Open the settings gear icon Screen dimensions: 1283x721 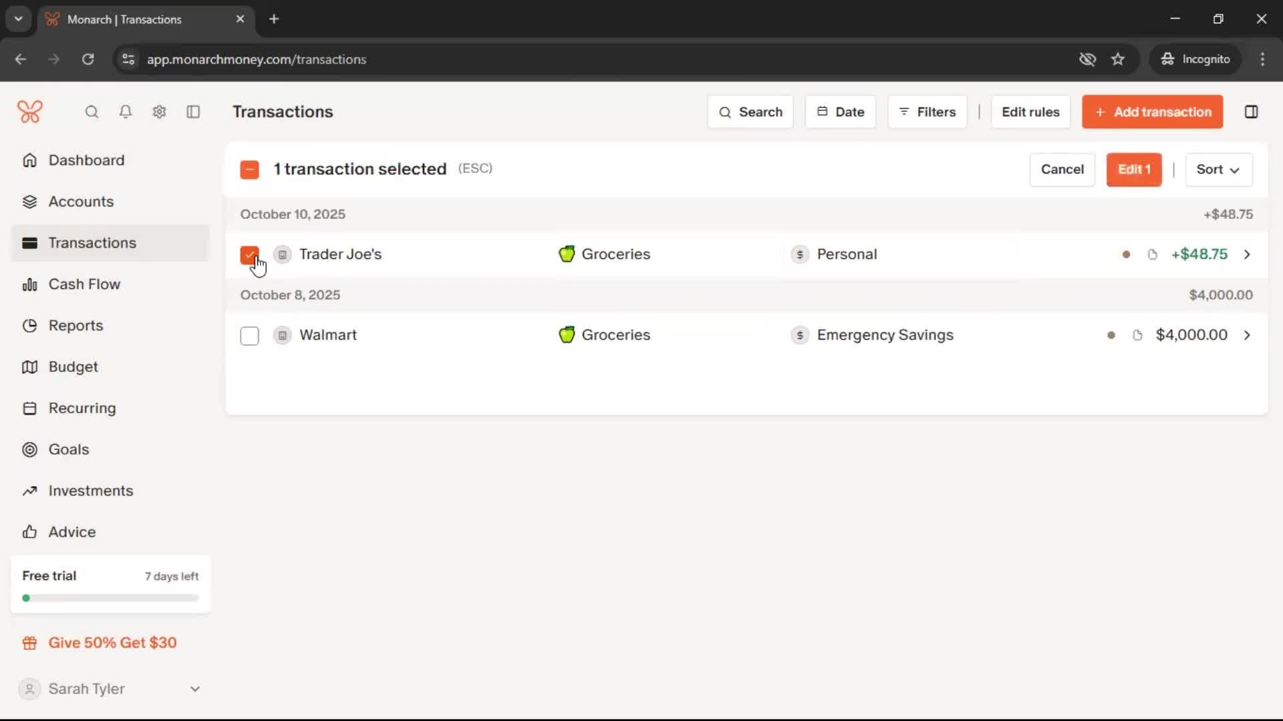pos(159,112)
